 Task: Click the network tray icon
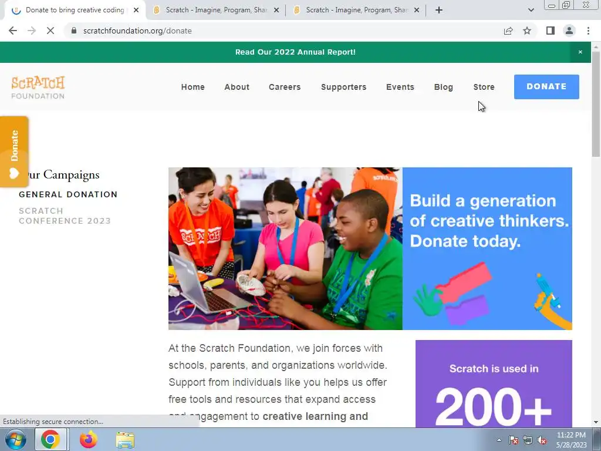pyautogui.click(x=528, y=440)
